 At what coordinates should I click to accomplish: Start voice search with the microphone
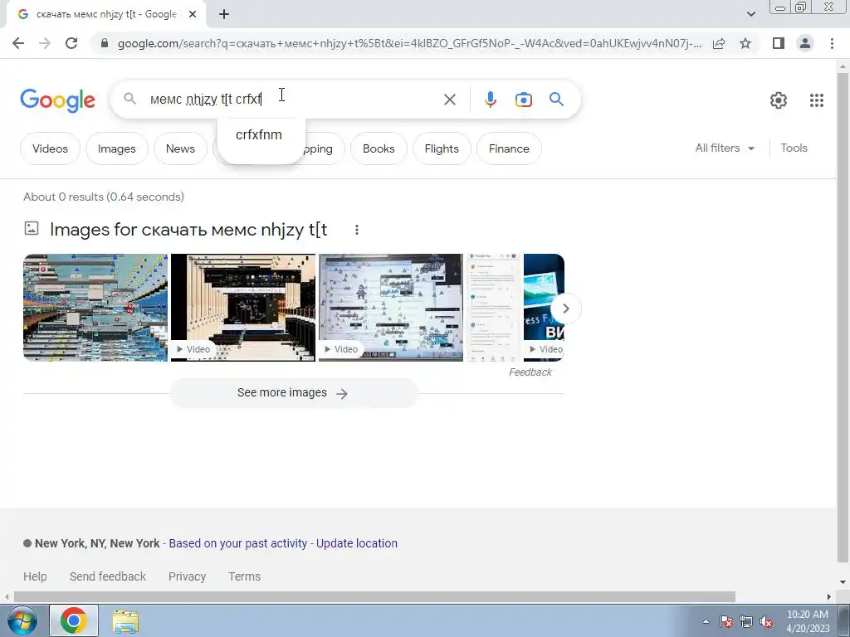pos(490,100)
